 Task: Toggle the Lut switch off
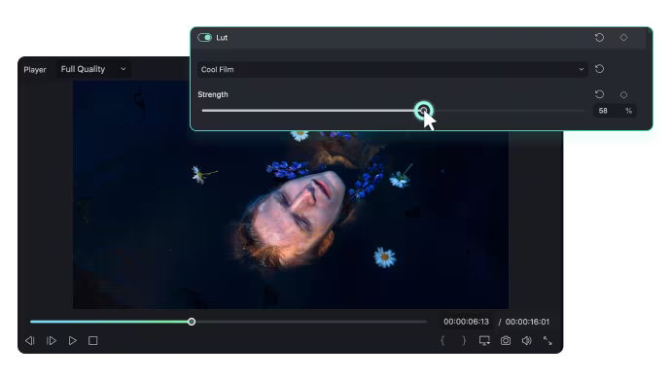[x=204, y=38]
